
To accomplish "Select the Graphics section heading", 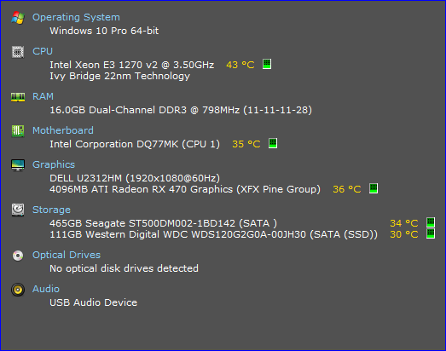I will click(x=54, y=164).
